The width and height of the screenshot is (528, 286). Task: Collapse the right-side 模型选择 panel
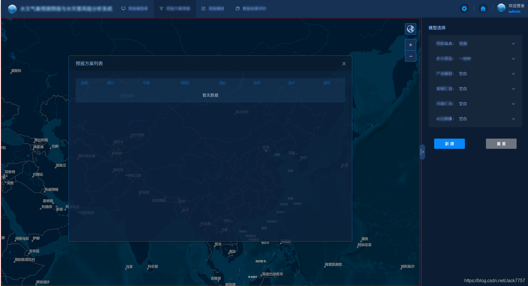pos(423,152)
